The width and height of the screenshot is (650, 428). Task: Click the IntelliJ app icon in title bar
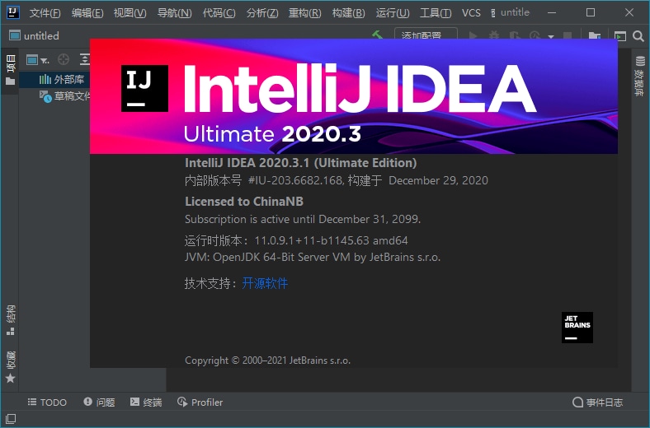click(x=13, y=12)
